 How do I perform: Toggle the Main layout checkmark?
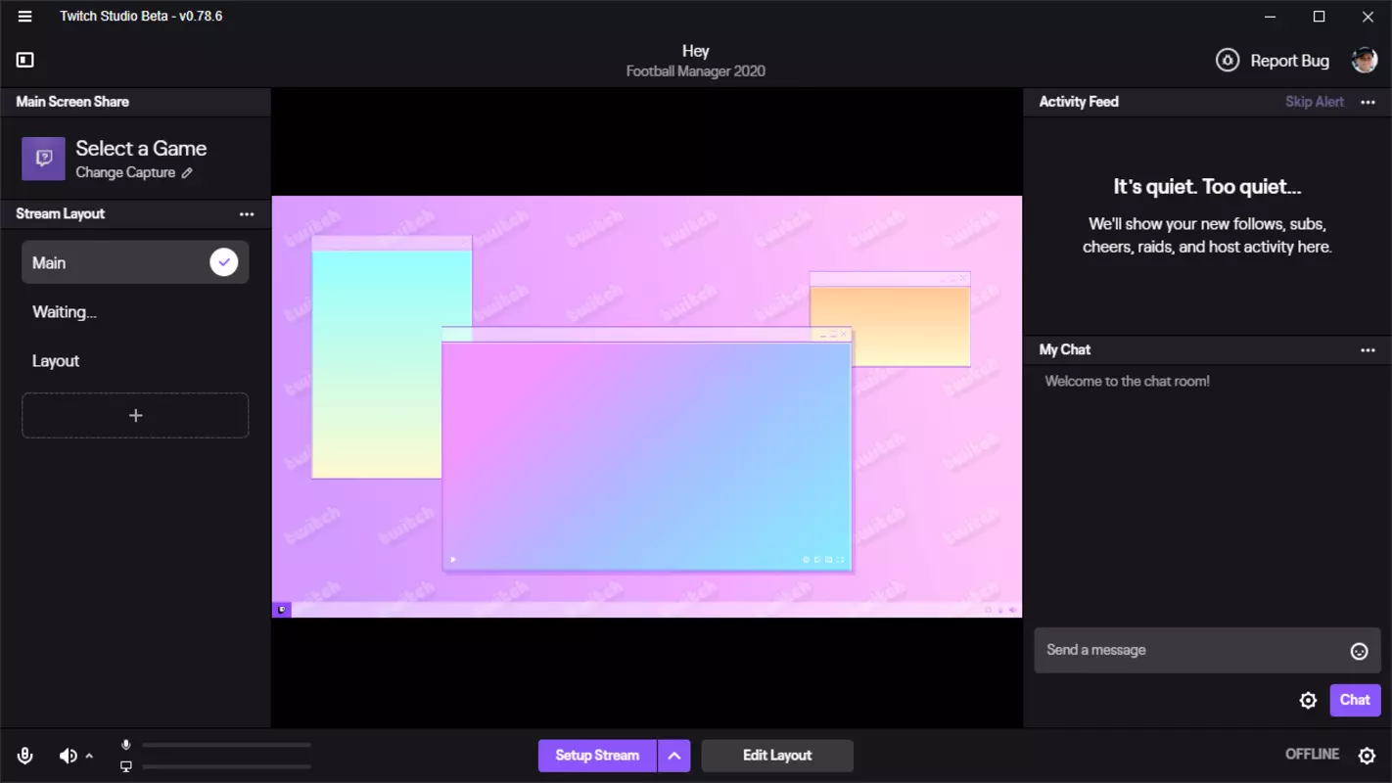point(223,262)
